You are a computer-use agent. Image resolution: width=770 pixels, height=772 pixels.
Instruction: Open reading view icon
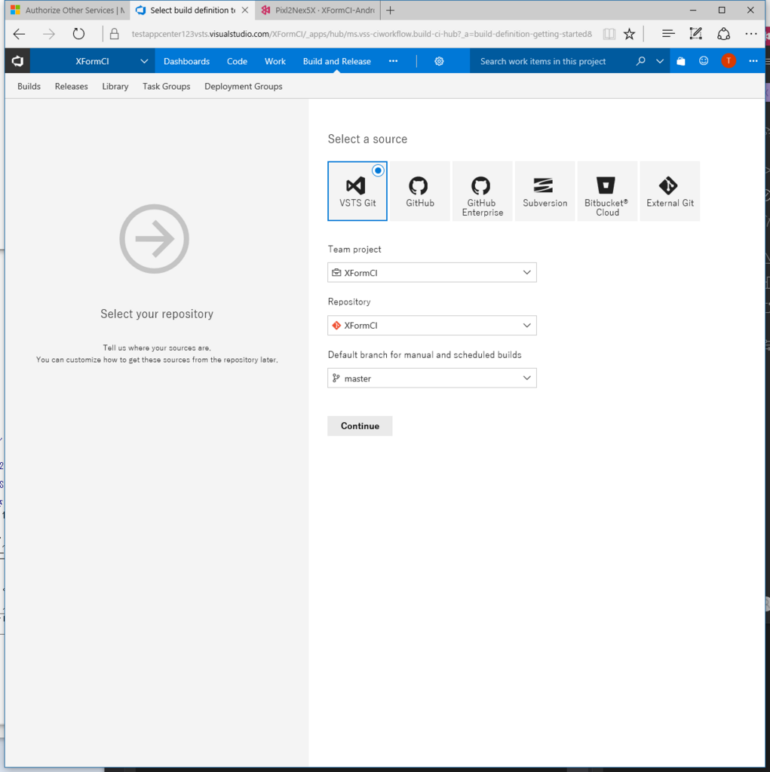pyautogui.click(x=609, y=34)
